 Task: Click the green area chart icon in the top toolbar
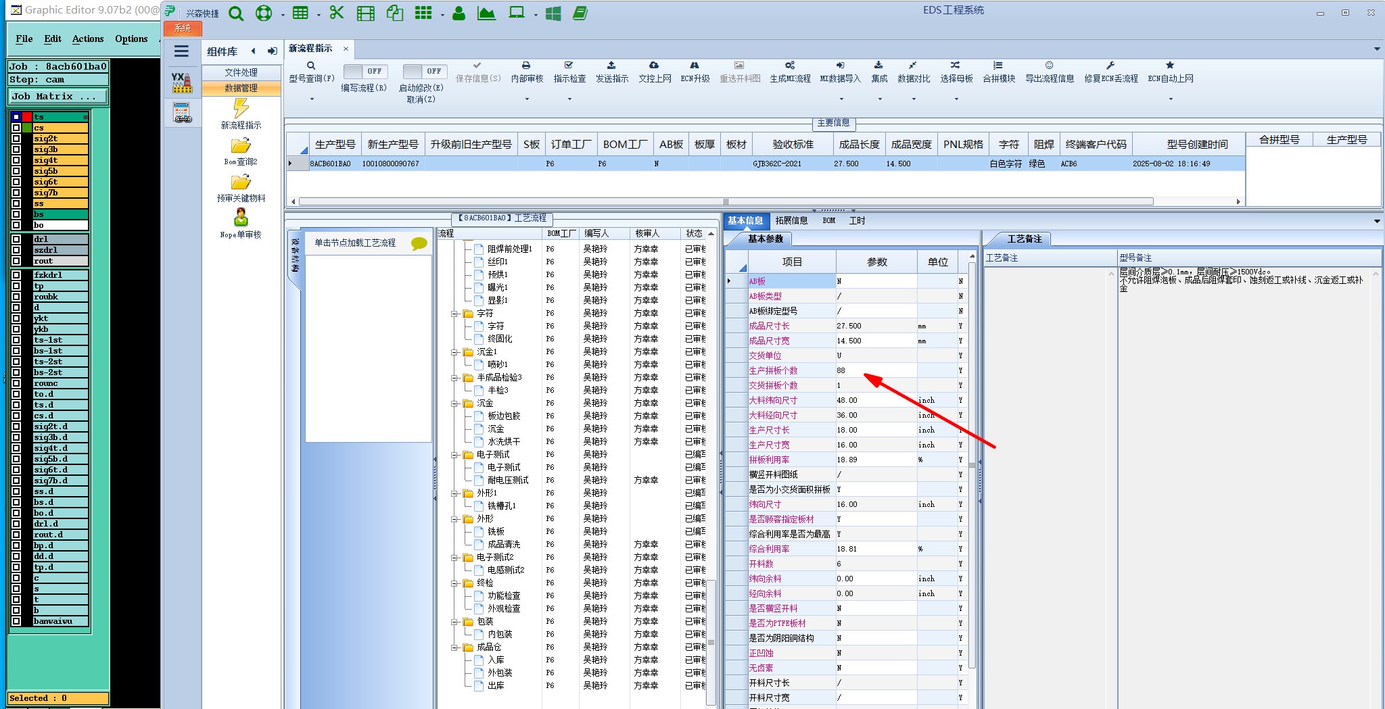coord(486,14)
